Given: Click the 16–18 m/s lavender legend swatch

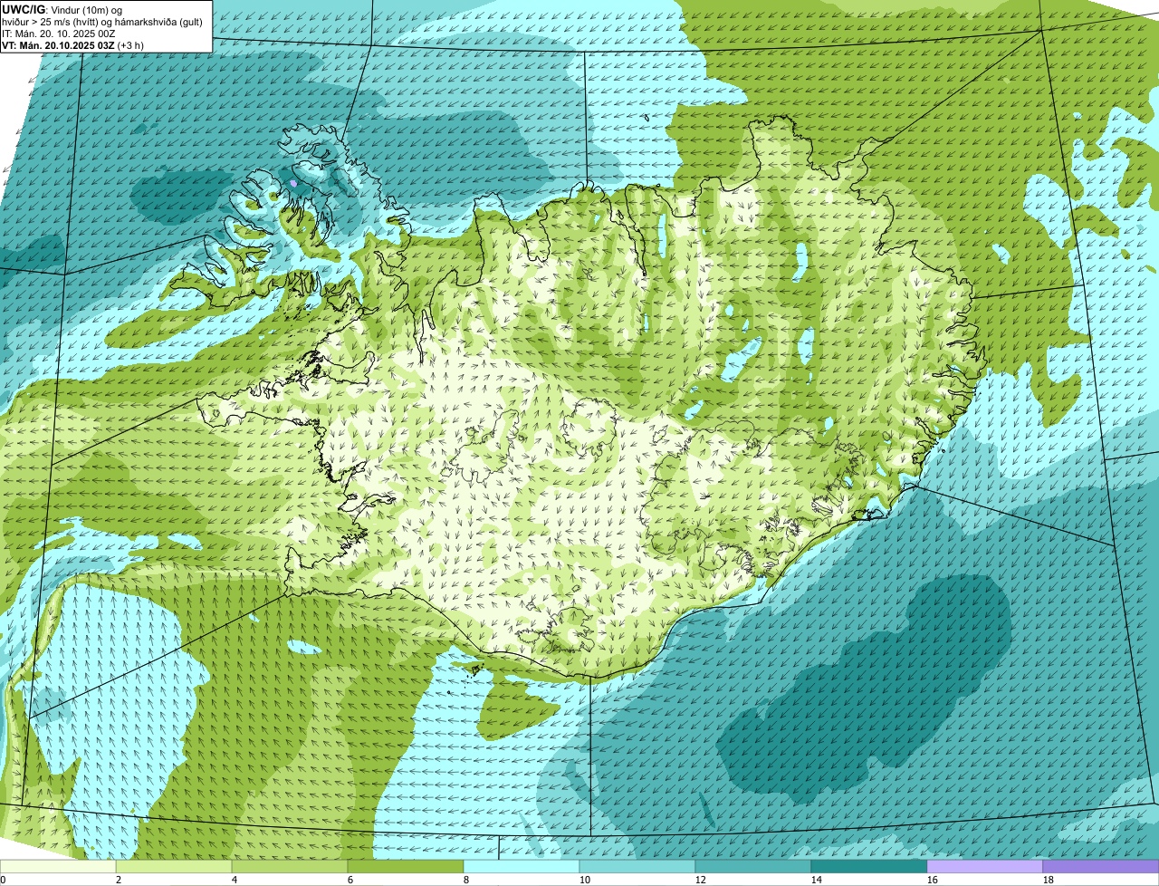Looking at the screenshot, I should point(985,866).
